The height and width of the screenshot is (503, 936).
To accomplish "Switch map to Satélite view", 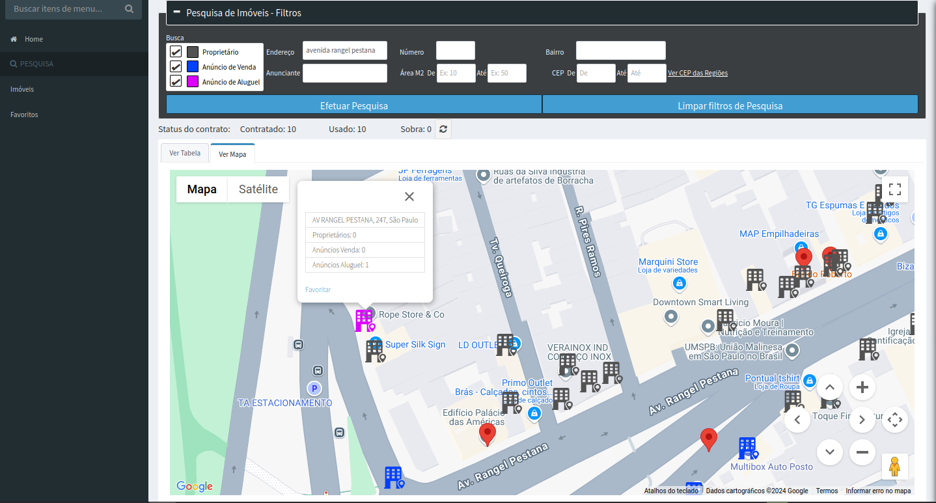I will click(258, 189).
